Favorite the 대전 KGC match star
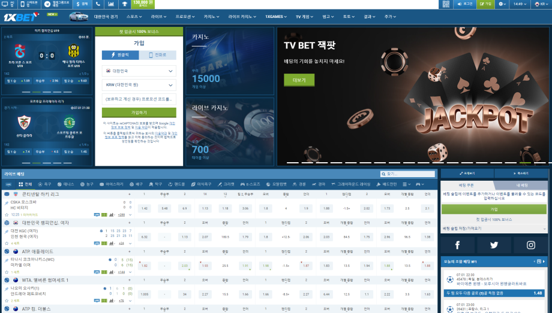The height and width of the screenshot is (313, 552). click(x=7, y=243)
